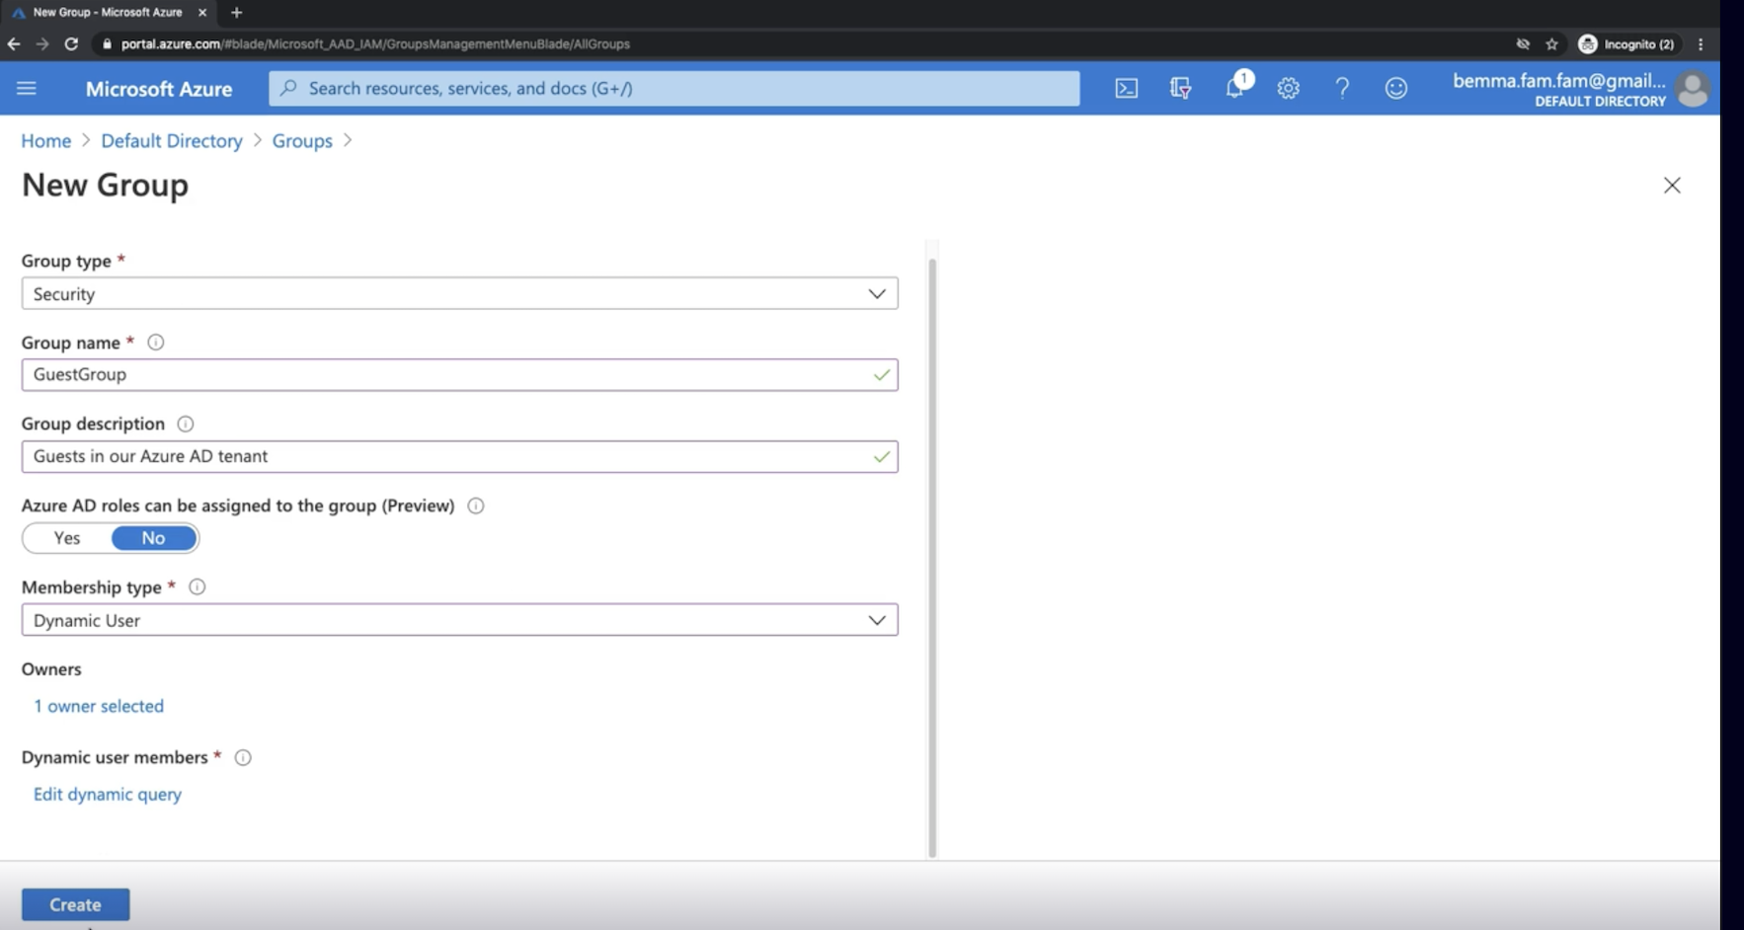Click the New Group heading
This screenshot has width=1744, height=930.
pyautogui.click(x=105, y=185)
